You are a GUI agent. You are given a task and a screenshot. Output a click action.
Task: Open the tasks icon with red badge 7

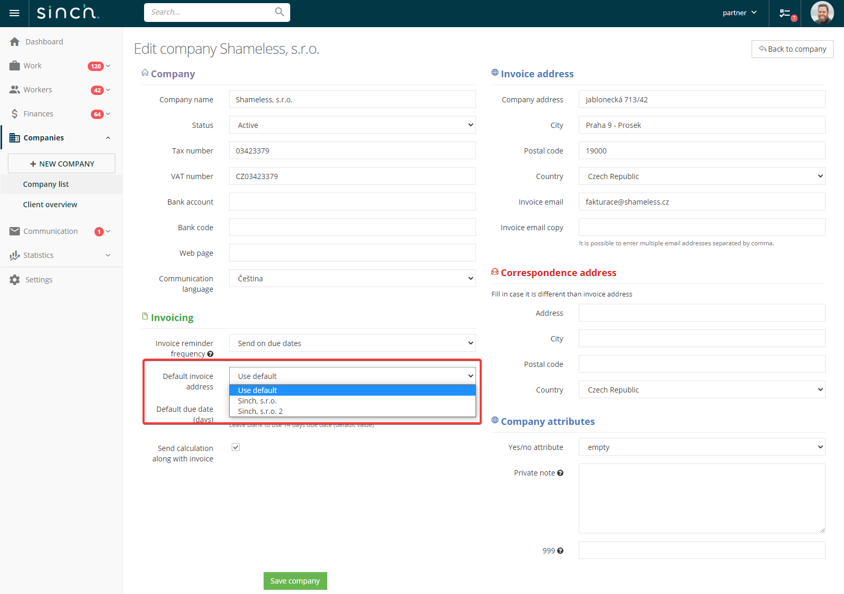[x=785, y=13]
